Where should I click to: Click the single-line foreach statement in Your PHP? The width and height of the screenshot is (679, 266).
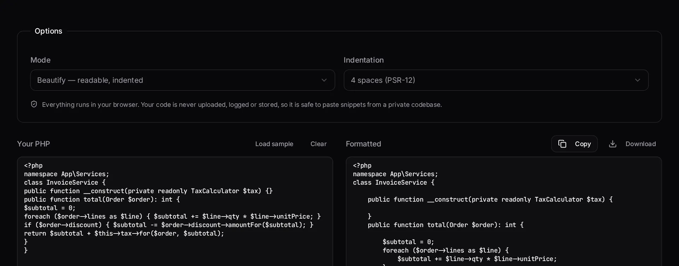tap(172, 216)
